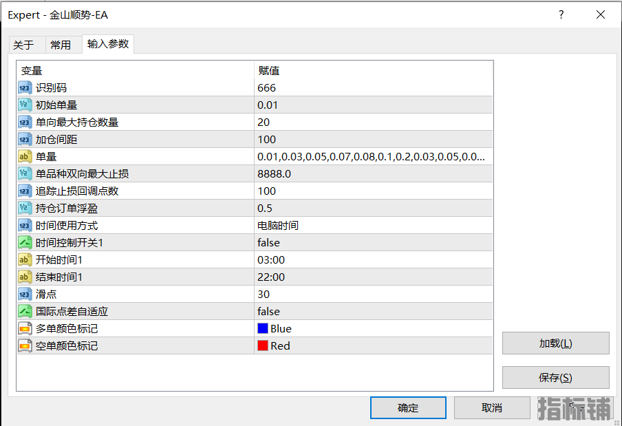Click the 确定 button
The height and width of the screenshot is (426, 622).
tap(408, 407)
